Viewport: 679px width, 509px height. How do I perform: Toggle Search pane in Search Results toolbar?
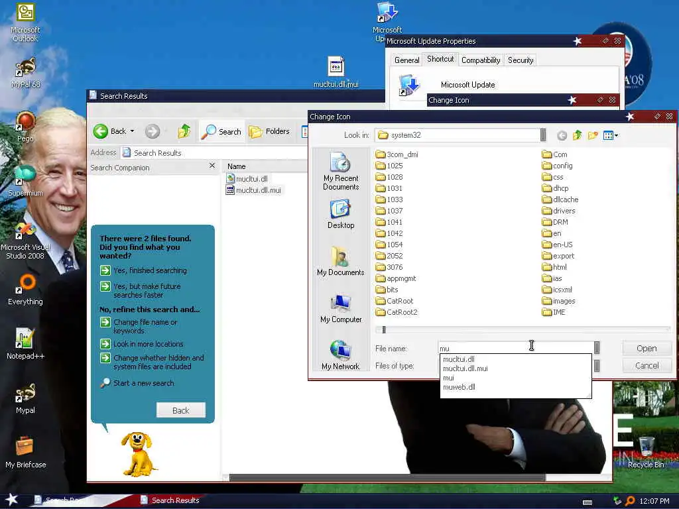221,131
